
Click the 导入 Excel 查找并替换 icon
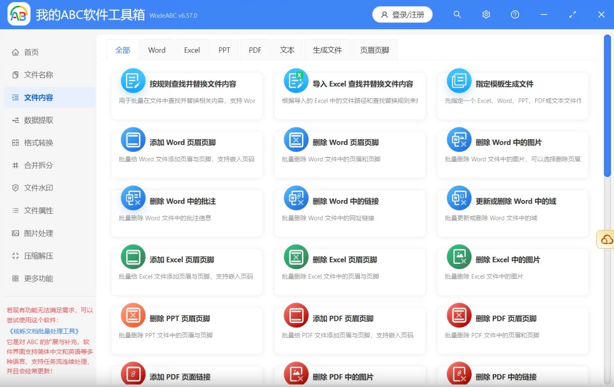[x=296, y=81]
